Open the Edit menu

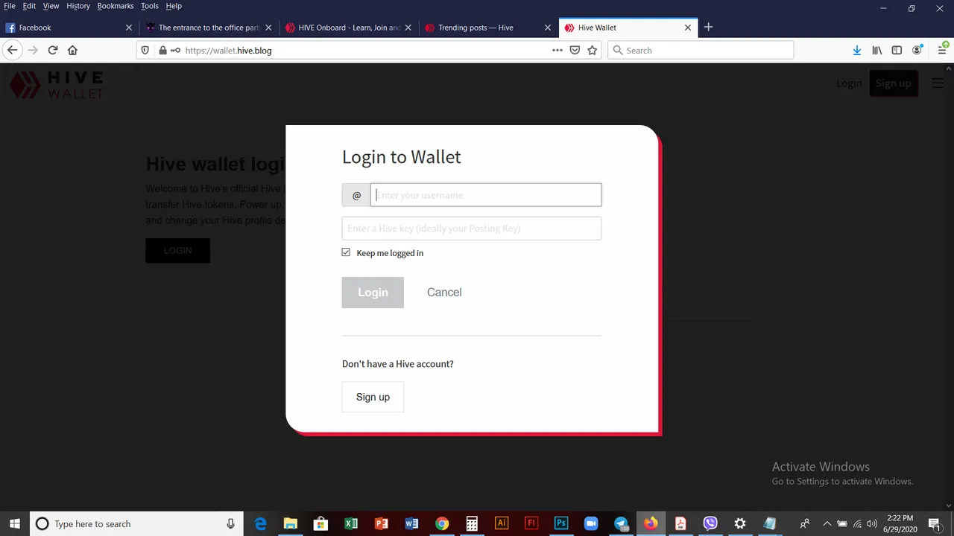point(29,6)
